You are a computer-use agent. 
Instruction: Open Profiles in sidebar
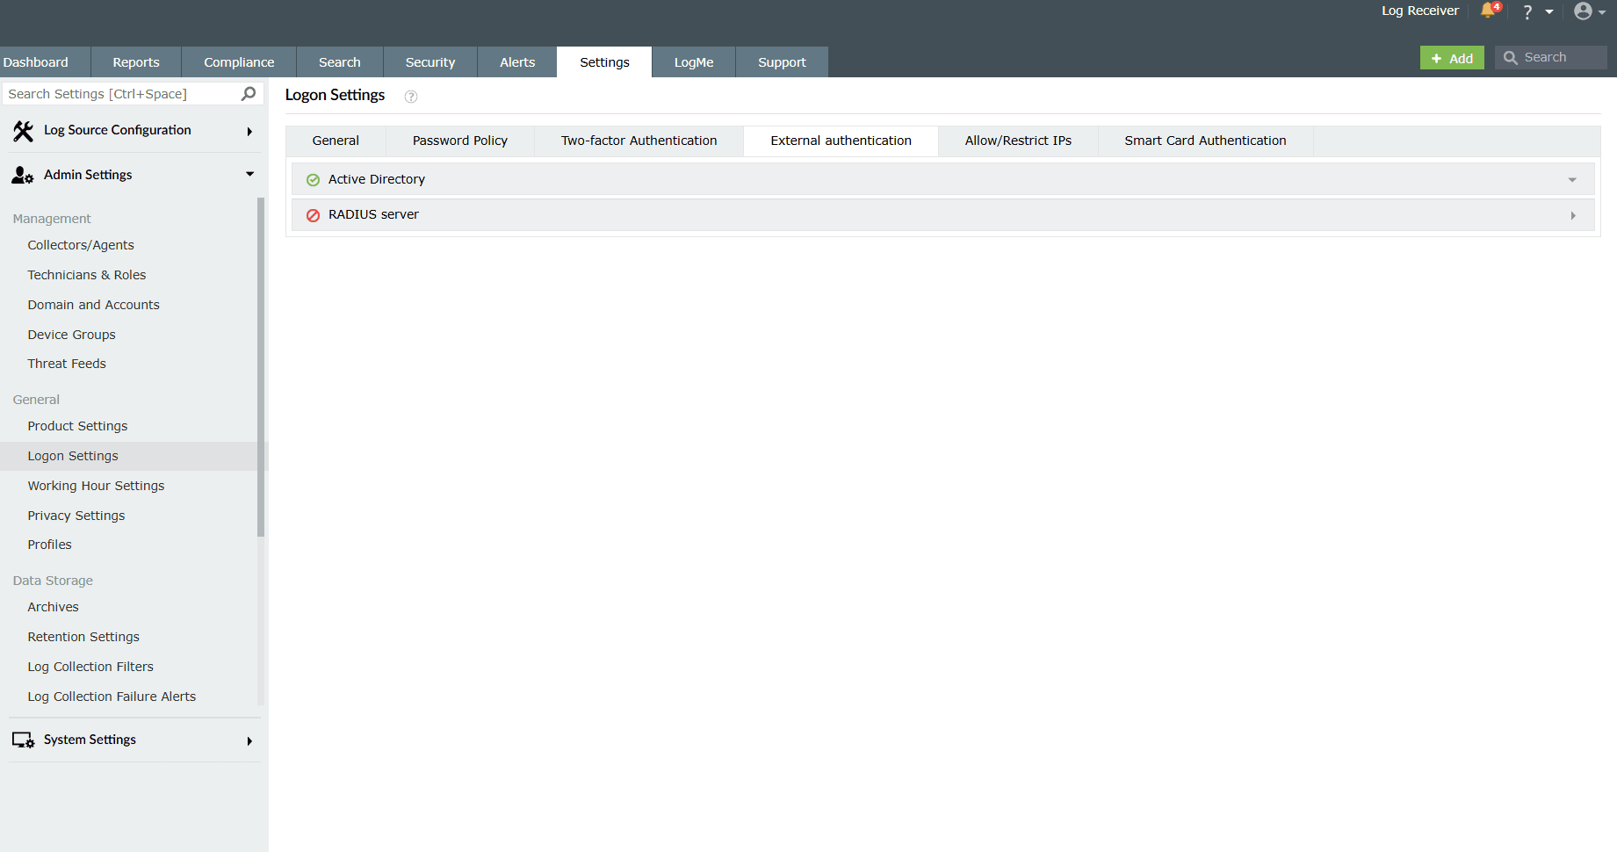pyautogui.click(x=50, y=545)
